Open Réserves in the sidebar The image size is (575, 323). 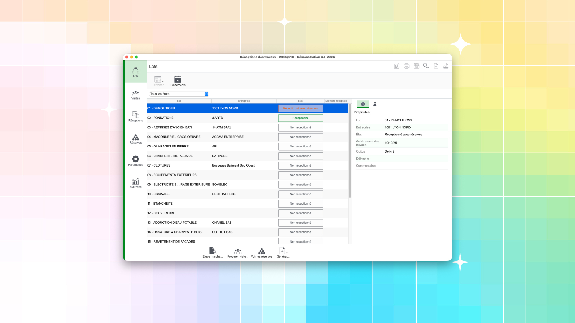pos(136,139)
